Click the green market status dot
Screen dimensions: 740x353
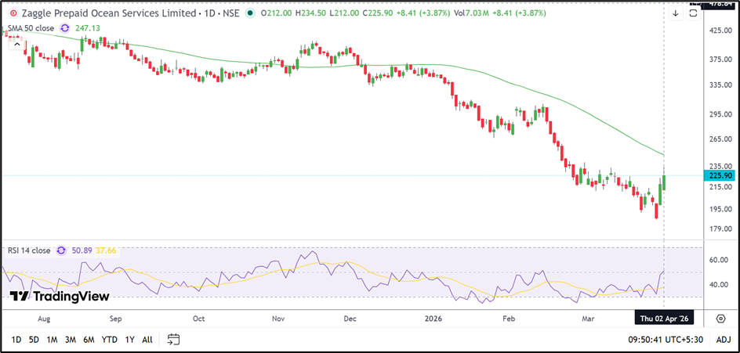250,13
